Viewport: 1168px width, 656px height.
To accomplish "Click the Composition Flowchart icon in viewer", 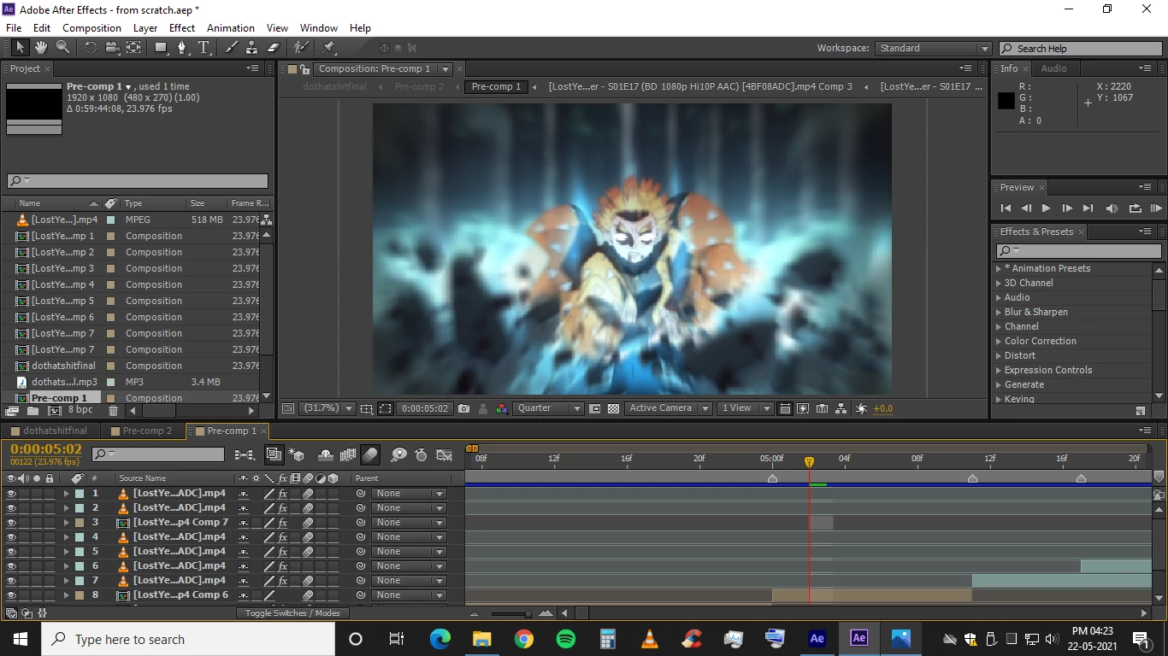I will point(841,408).
